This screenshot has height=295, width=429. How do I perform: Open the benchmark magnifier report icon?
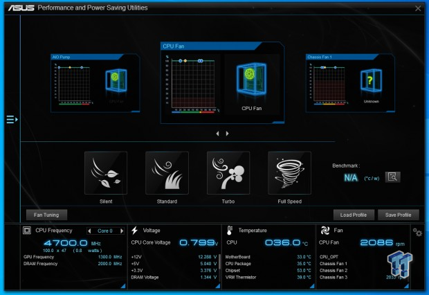[392, 177]
